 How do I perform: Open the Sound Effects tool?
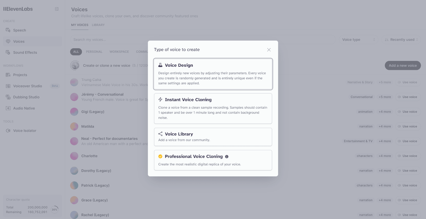click(x=25, y=52)
